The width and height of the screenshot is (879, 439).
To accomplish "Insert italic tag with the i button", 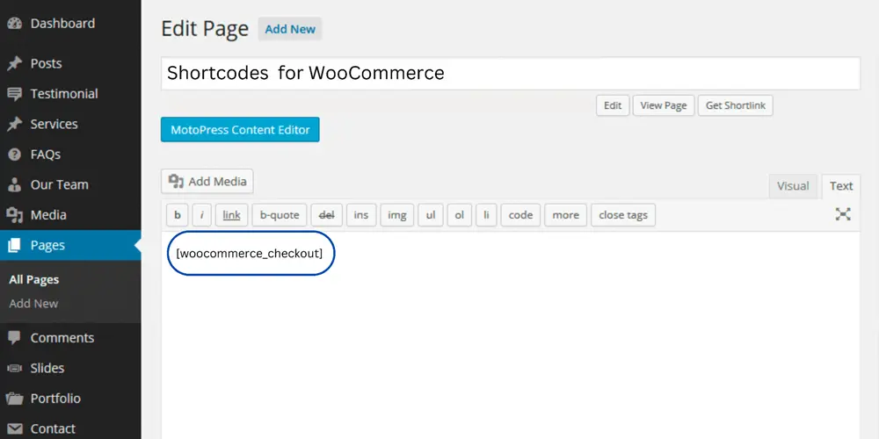I will 202,215.
